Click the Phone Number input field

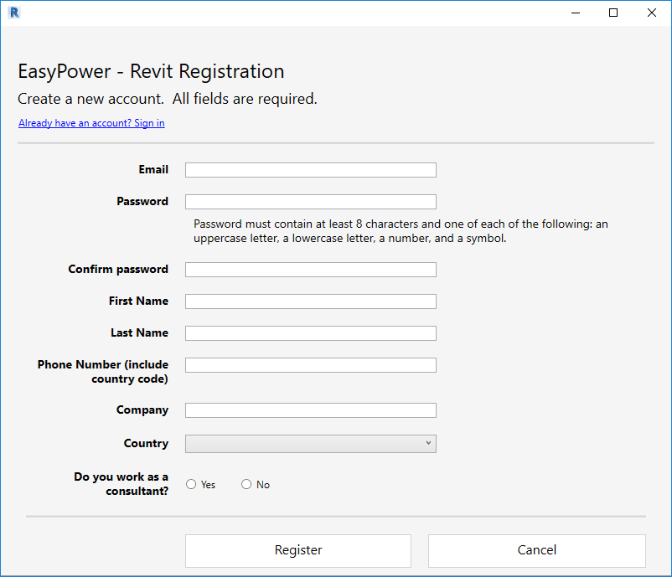(310, 365)
